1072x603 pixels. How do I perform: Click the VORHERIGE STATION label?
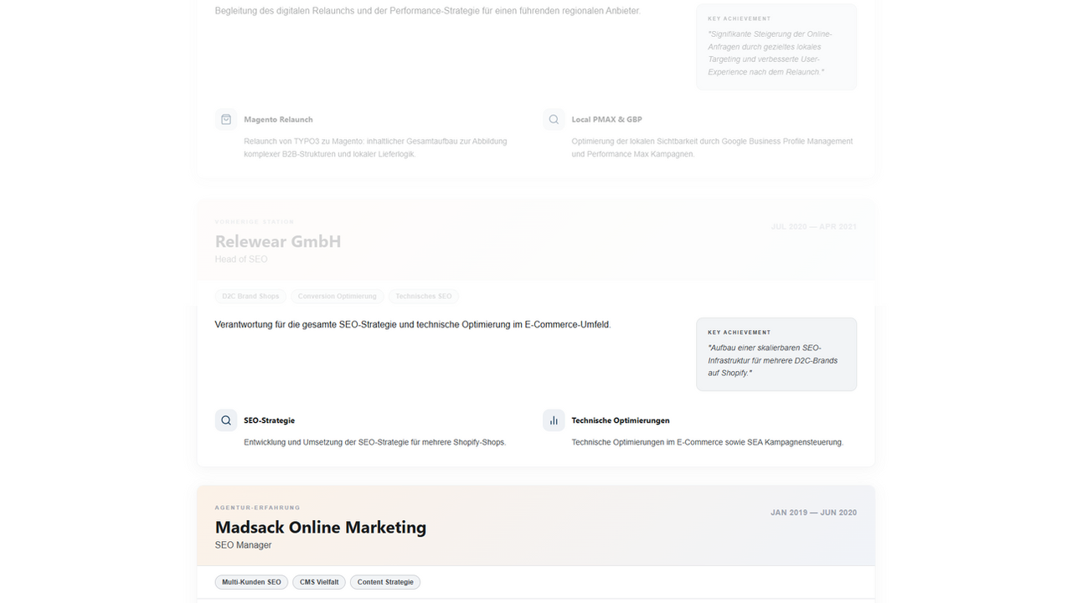255,222
